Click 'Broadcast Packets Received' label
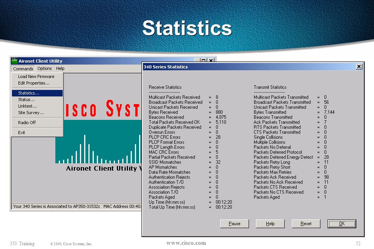This screenshot has height=249, width=374. click(176, 102)
